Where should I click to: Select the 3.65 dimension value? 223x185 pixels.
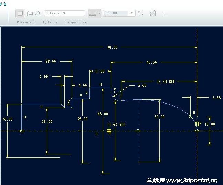coord(217,98)
